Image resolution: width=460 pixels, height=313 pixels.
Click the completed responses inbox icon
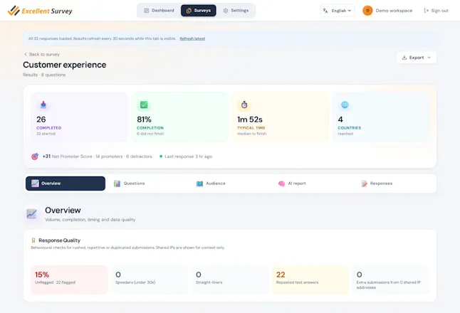pos(43,105)
